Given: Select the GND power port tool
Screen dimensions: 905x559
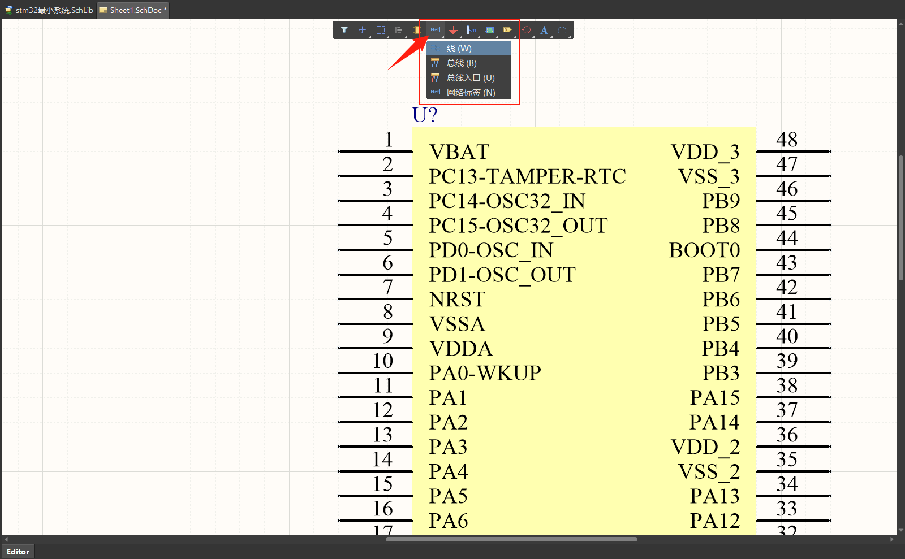Looking at the screenshot, I should pyautogui.click(x=453, y=30).
